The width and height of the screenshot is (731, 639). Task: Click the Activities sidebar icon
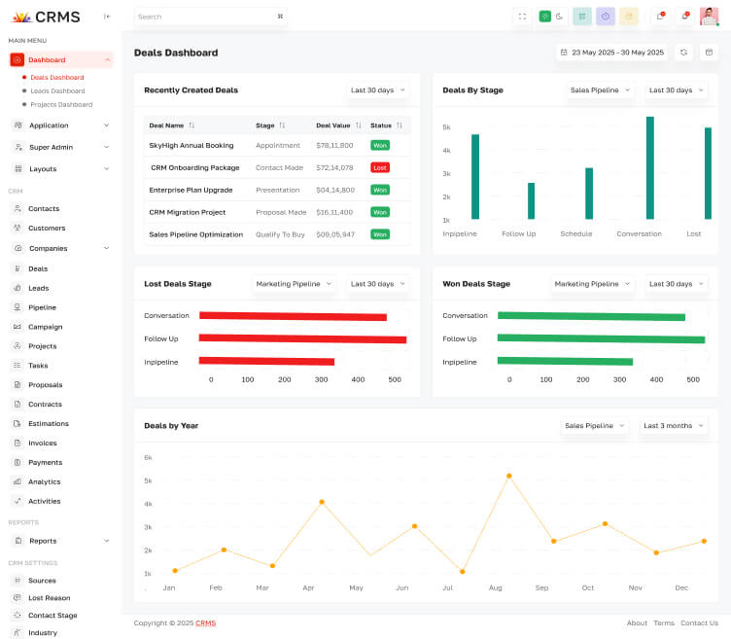[17, 501]
